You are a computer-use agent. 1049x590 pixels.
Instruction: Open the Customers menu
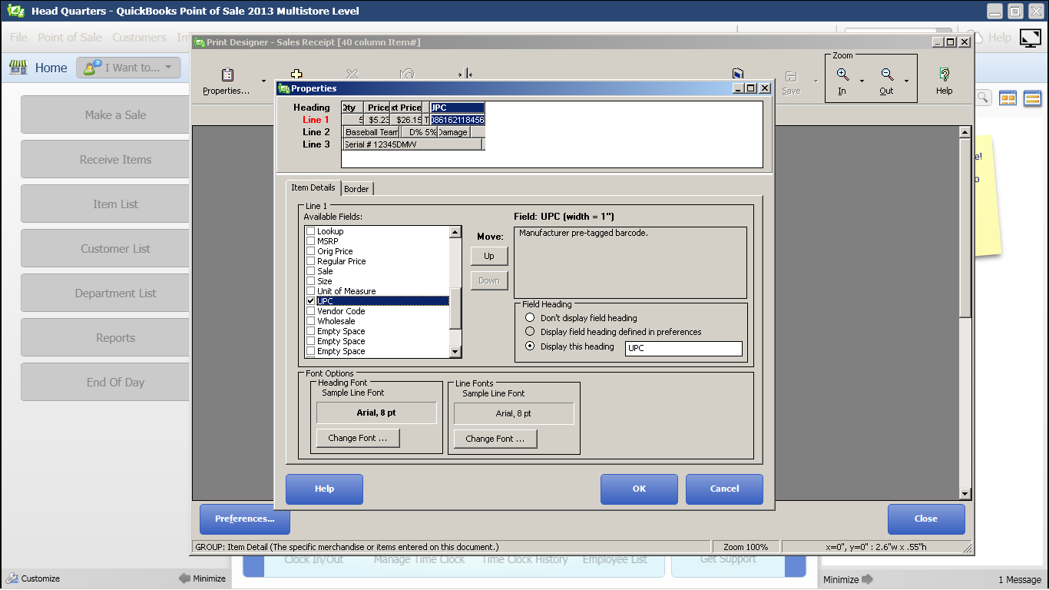(x=139, y=37)
